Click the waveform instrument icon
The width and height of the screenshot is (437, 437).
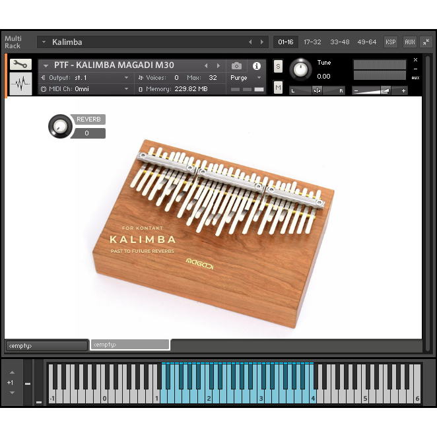20,84
